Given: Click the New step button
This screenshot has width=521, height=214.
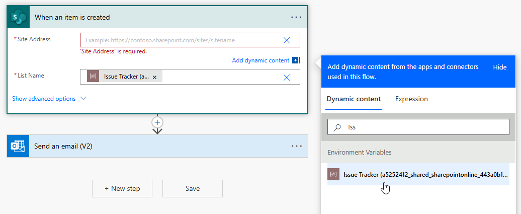Looking at the screenshot, I should coord(122,188).
